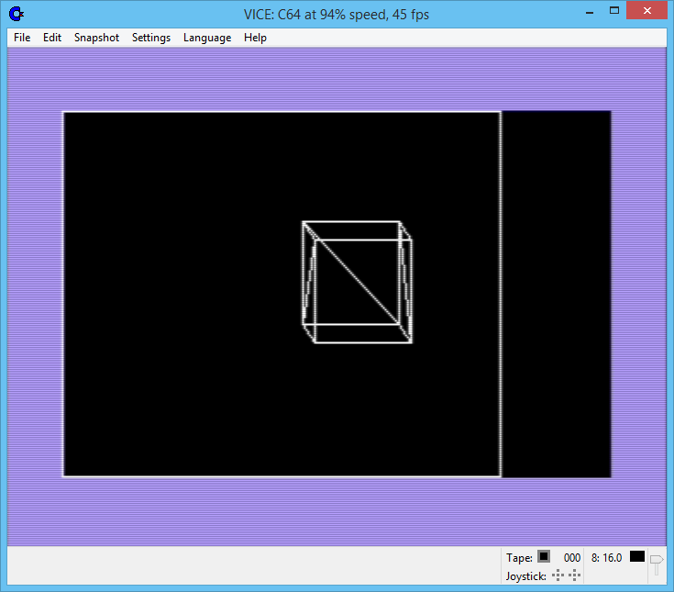Viewport: 674px width, 592px height.
Task: Maximize the VICE window
Action: click(614, 11)
